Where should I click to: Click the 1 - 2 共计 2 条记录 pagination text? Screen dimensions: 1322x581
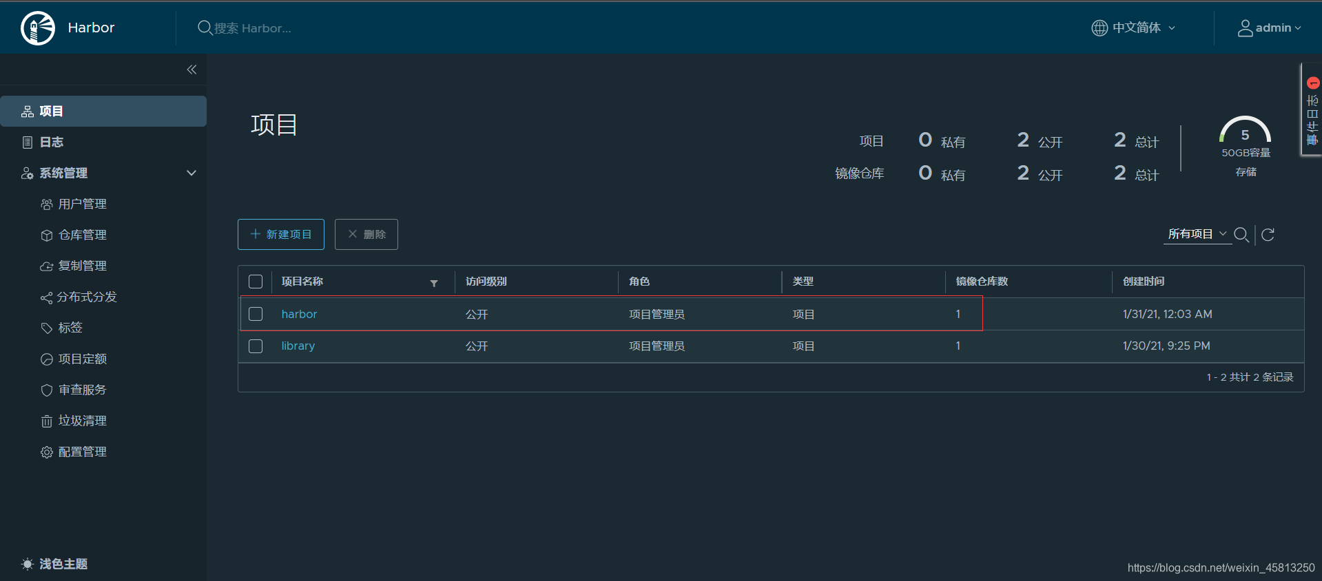pos(1250,377)
